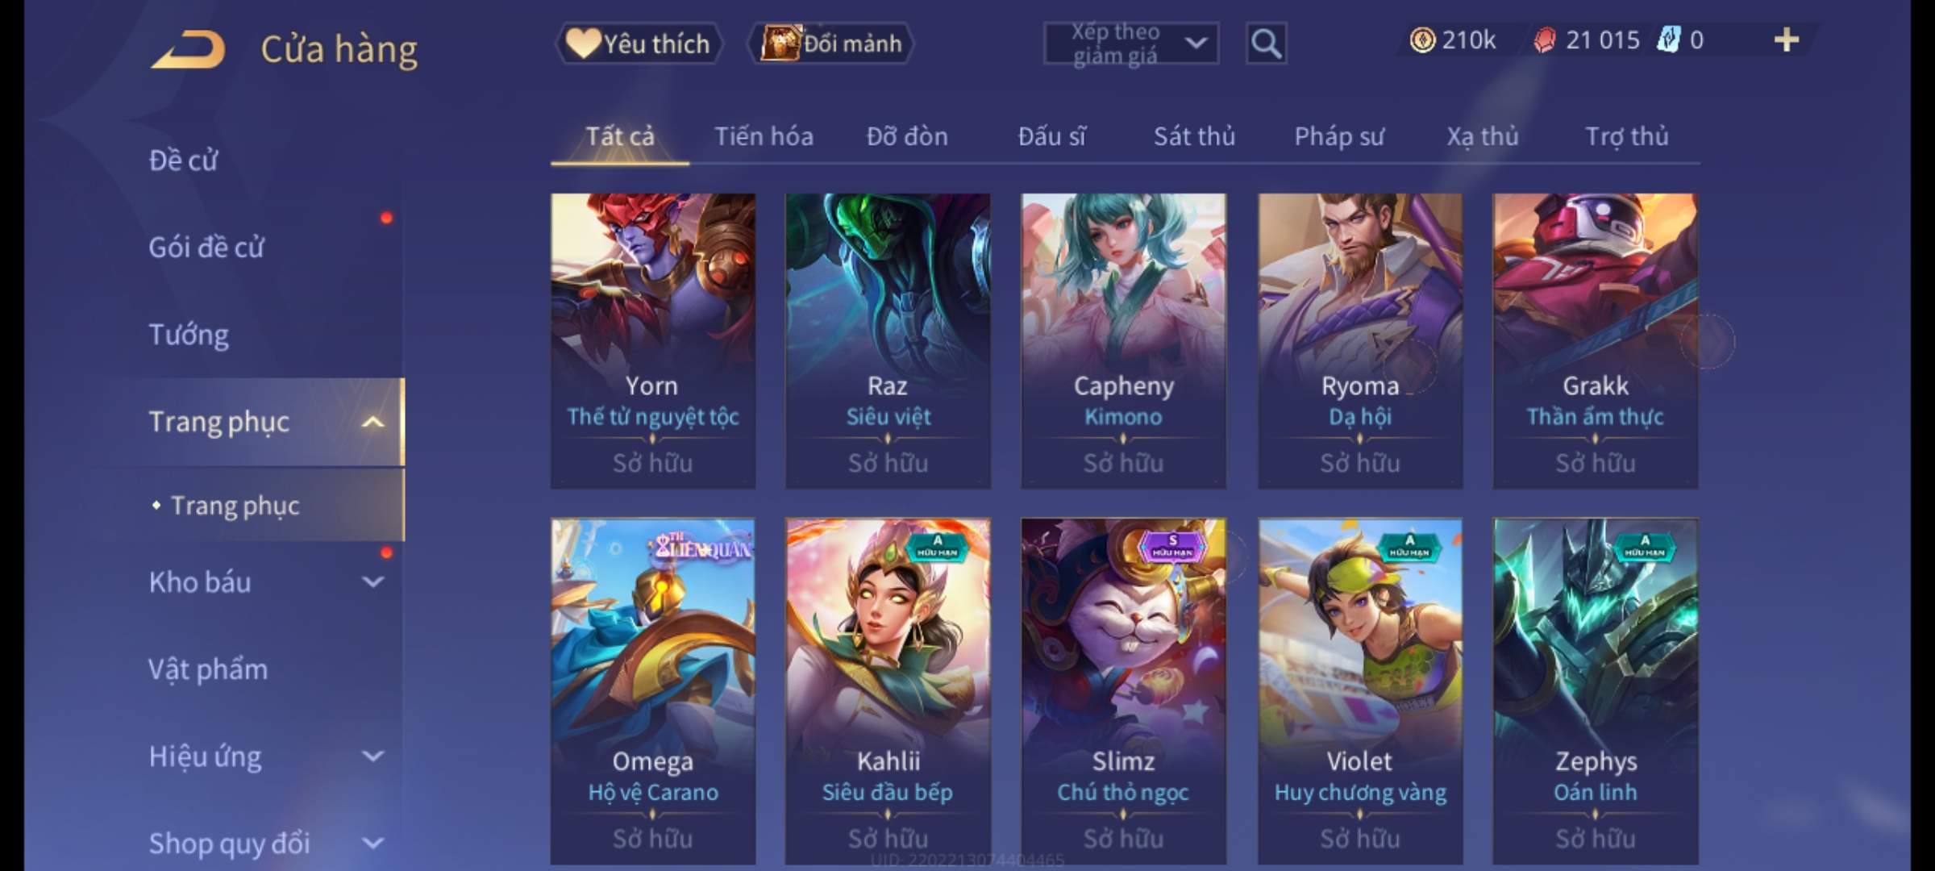This screenshot has width=1935, height=871.
Task: Open Gói đề cử in sidebar
Action: point(206,247)
